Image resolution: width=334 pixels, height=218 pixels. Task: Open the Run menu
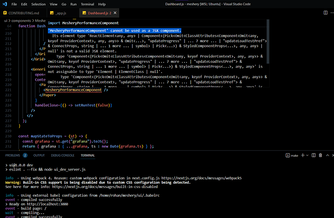[74, 4]
